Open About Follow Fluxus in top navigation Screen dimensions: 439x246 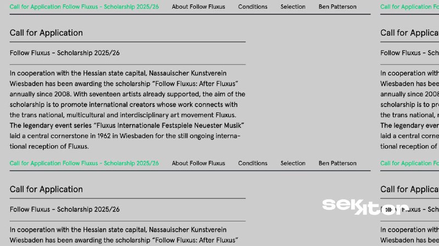(198, 7)
